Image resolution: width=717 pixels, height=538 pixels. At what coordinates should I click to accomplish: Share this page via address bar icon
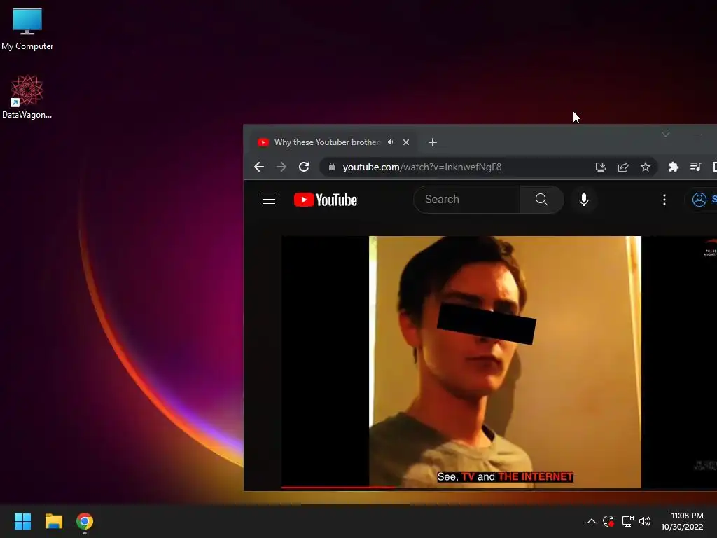pyautogui.click(x=622, y=167)
